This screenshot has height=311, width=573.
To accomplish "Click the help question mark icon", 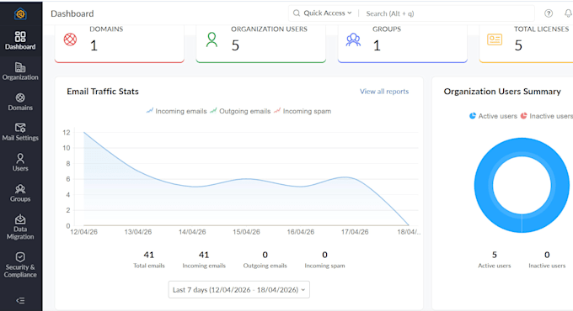I will (549, 13).
